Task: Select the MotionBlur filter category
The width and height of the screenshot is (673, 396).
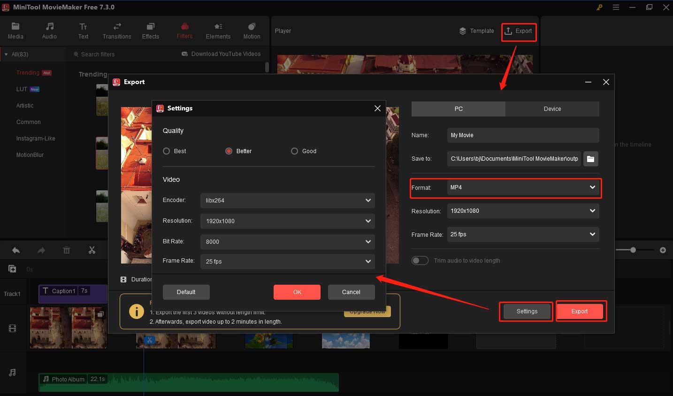Action: point(30,155)
